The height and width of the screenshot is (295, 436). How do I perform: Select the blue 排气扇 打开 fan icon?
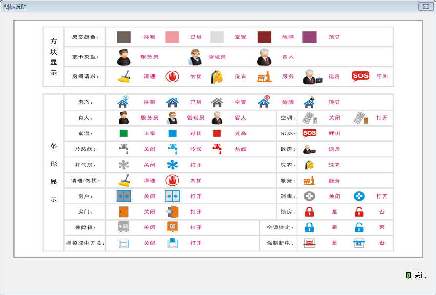[172, 165]
